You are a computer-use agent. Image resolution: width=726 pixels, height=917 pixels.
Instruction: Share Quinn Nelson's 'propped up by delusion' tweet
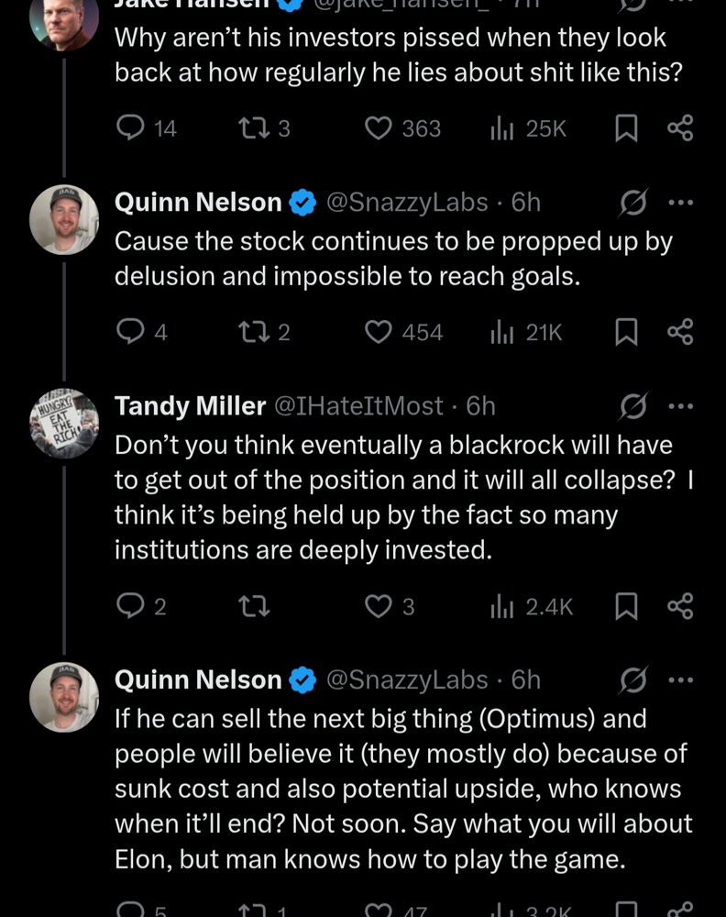[x=680, y=332]
